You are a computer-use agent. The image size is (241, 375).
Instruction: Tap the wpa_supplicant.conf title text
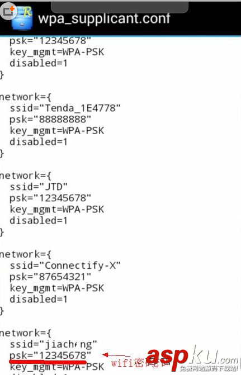104,18
